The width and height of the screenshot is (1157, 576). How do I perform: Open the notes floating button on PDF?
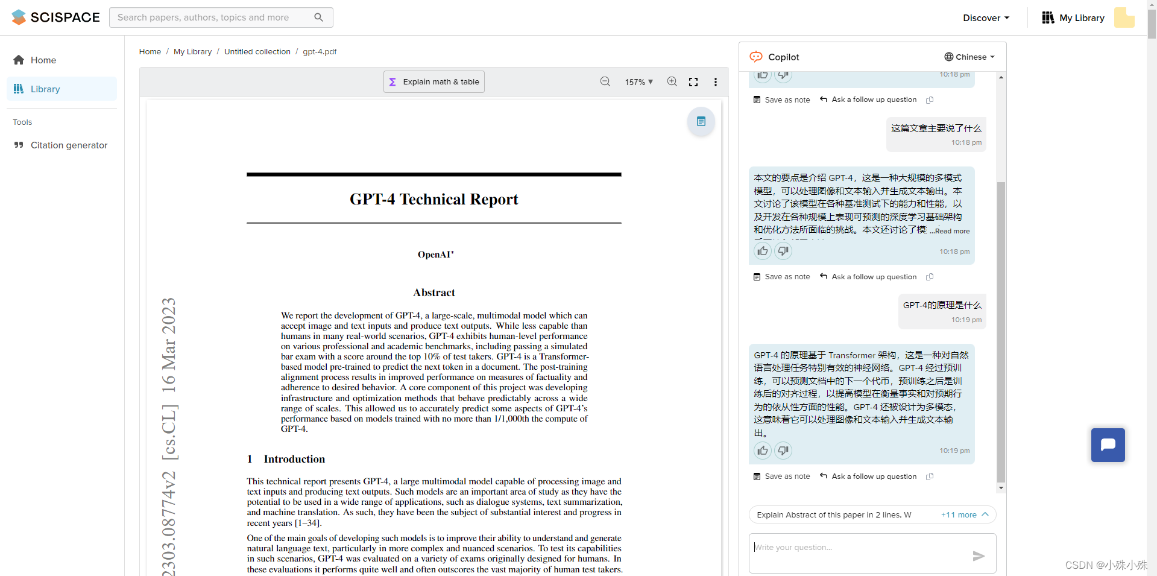701,121
